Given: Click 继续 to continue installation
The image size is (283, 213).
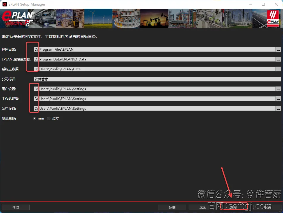Looking at the screenshot, I should [x=234, y=207].
